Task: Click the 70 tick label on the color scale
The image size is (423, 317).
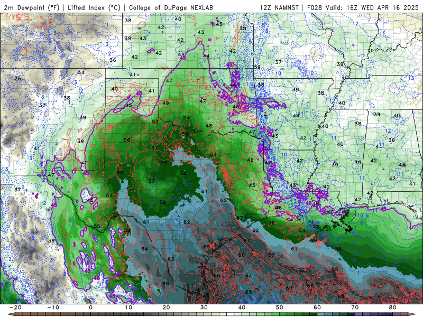Action: click(355, 307)
